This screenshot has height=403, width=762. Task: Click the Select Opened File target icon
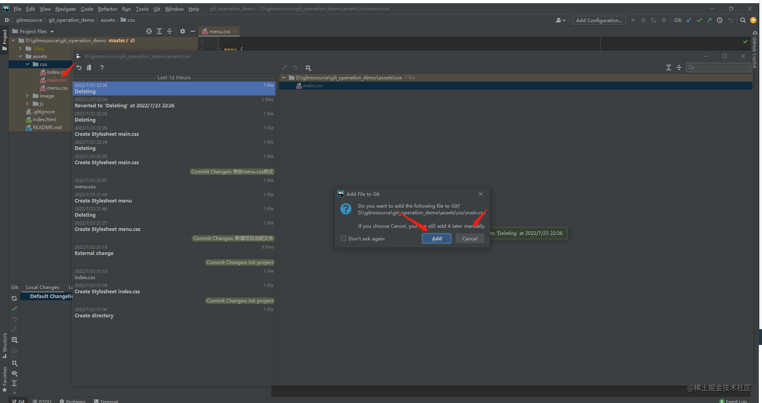coord(149,31)
